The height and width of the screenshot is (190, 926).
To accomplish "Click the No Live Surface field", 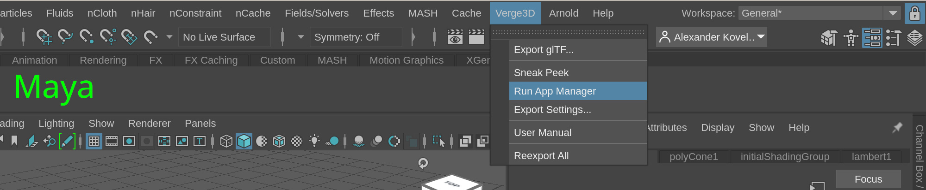I will point(225,37).
